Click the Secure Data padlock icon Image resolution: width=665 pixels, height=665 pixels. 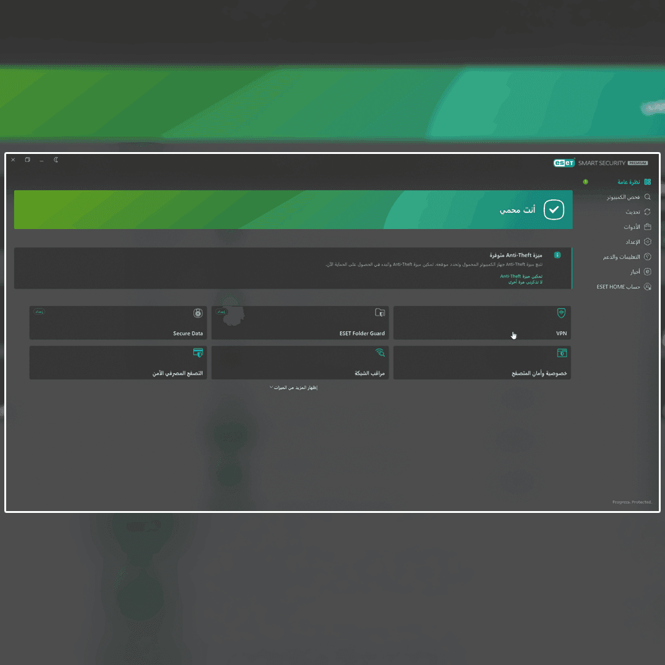[198, 313]
